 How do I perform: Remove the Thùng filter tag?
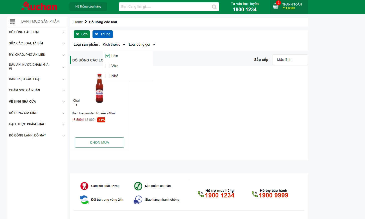tap(97, 34)
